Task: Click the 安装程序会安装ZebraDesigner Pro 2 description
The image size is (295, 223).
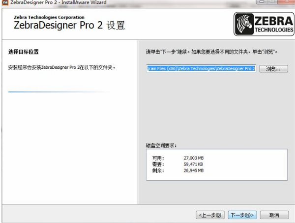Action: (62, 67)
